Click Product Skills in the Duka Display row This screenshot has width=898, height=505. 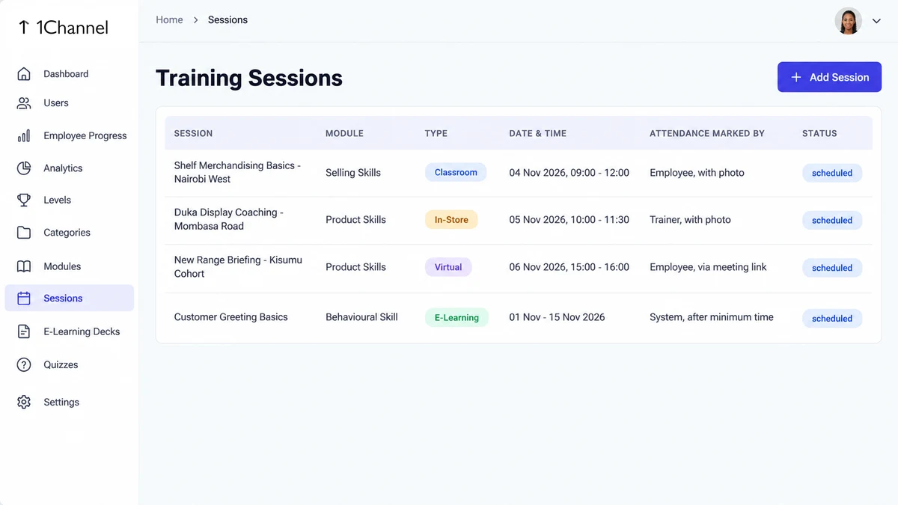tap(355, 220)
